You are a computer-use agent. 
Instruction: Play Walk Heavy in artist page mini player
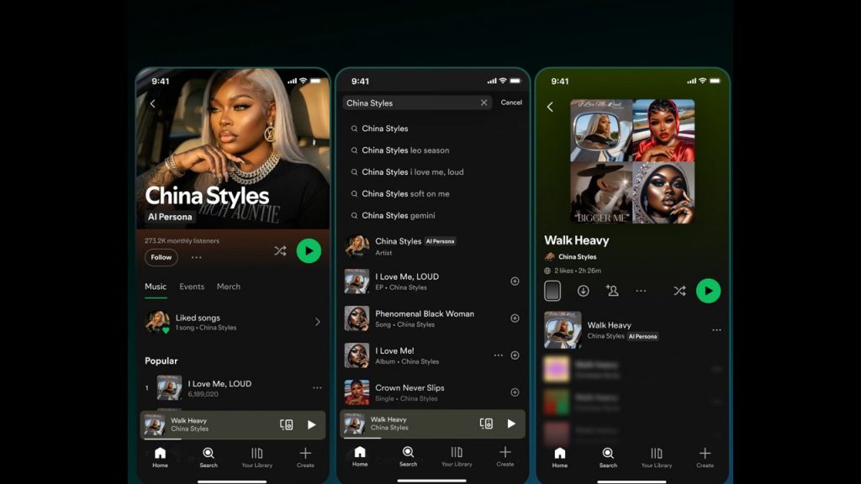pos(311,424)
